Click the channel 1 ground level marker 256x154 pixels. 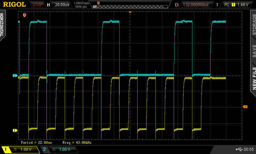[x=15, y=131]
